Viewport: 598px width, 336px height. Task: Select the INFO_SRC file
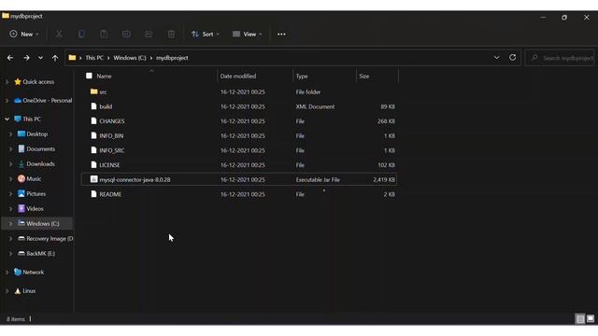(x=112, y=150)
